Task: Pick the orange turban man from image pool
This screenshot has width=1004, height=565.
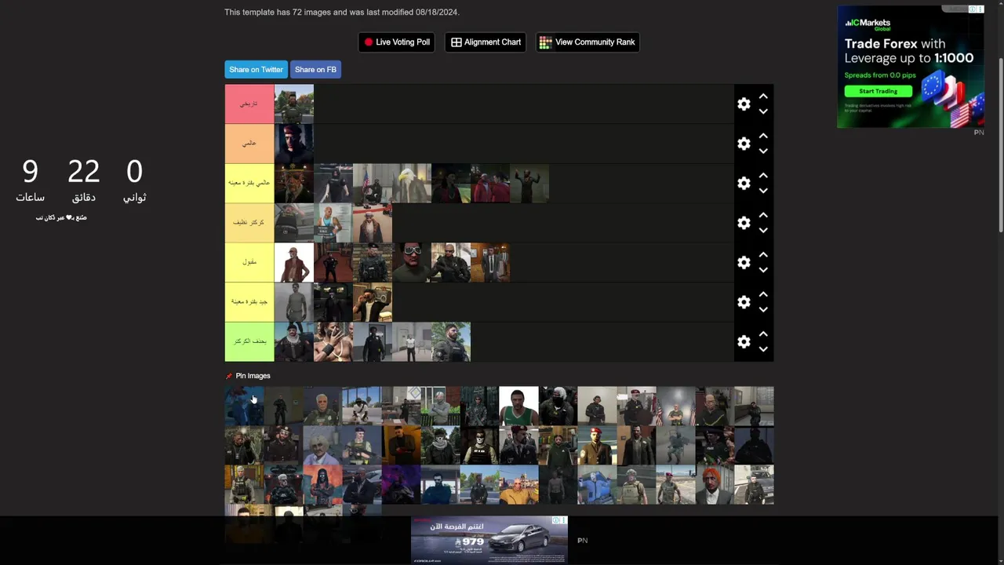Action: point(715,484)
